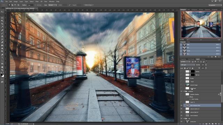The width and height of the screenshot is (223, 125).
Task: Click Add layer style fx icon
Action: 203,124
